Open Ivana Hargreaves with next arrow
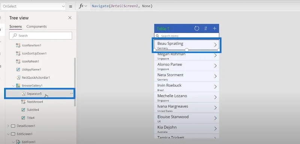Screen dimensions: 300x144 [215, 108]
